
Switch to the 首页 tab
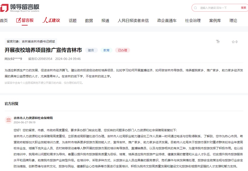[4, 21]
